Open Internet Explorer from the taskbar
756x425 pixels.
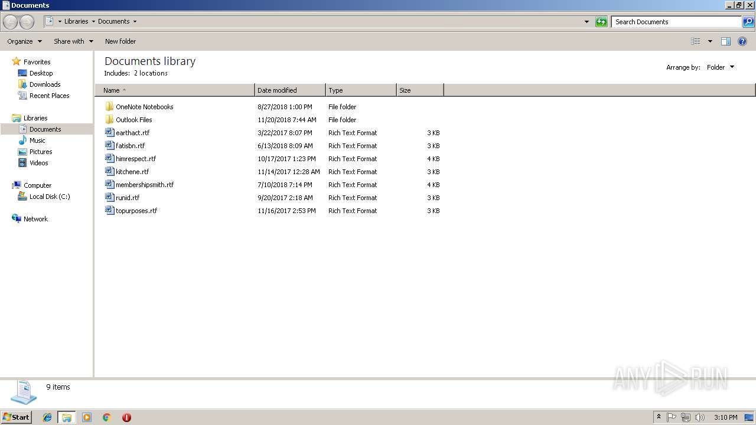[x=47, y=417]
